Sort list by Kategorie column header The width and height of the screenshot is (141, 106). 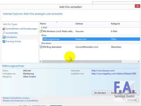pyautogui.click(x=115, y=24)
